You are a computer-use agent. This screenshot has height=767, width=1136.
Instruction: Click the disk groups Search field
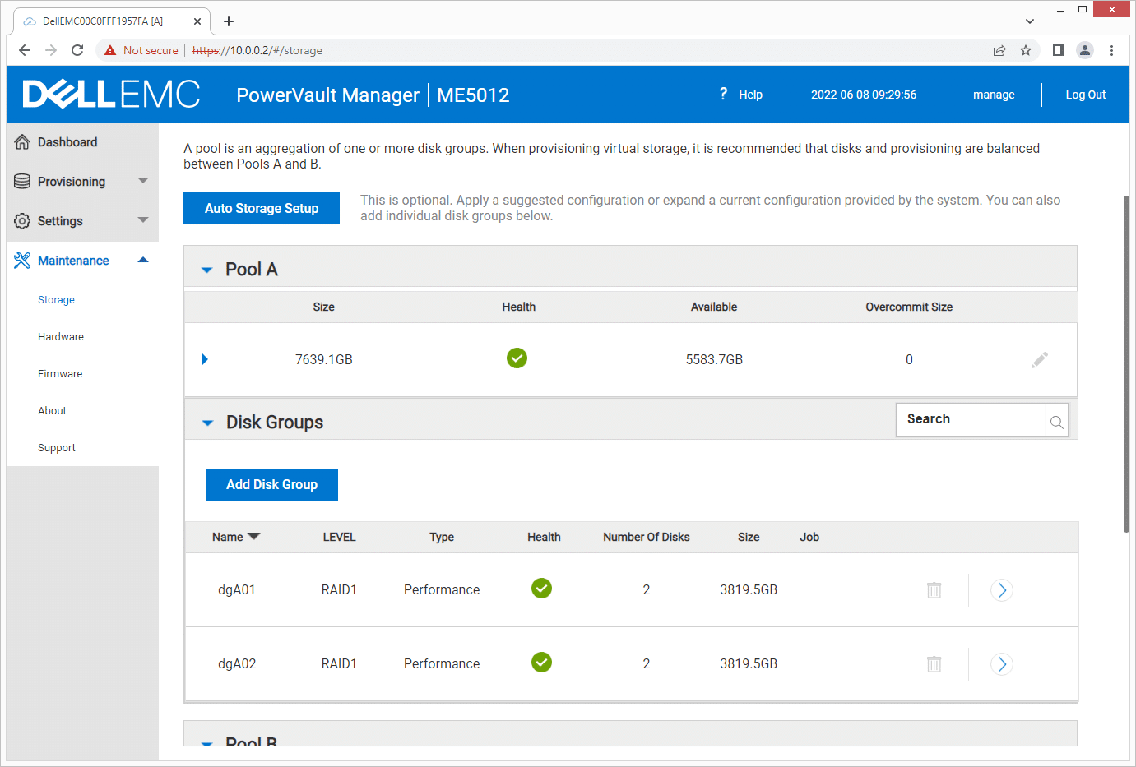click(982, 419)
